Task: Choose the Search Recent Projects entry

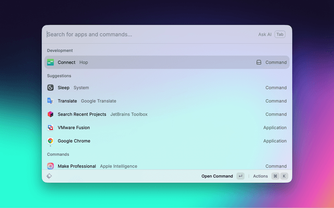Action: (157, 114)
